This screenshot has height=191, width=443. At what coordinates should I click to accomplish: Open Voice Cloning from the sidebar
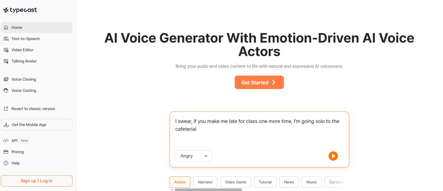coord(24,79)
